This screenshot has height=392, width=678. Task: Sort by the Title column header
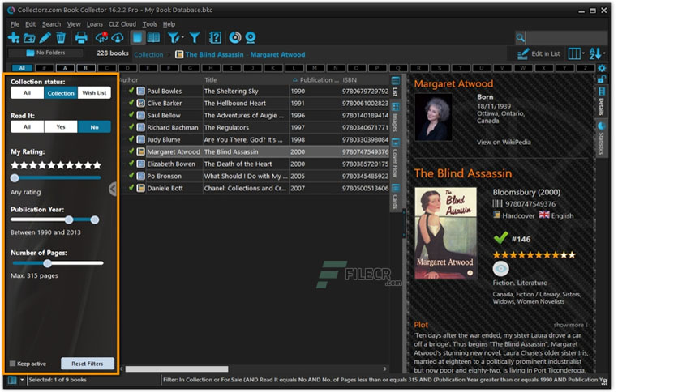(x=211, y=80)
